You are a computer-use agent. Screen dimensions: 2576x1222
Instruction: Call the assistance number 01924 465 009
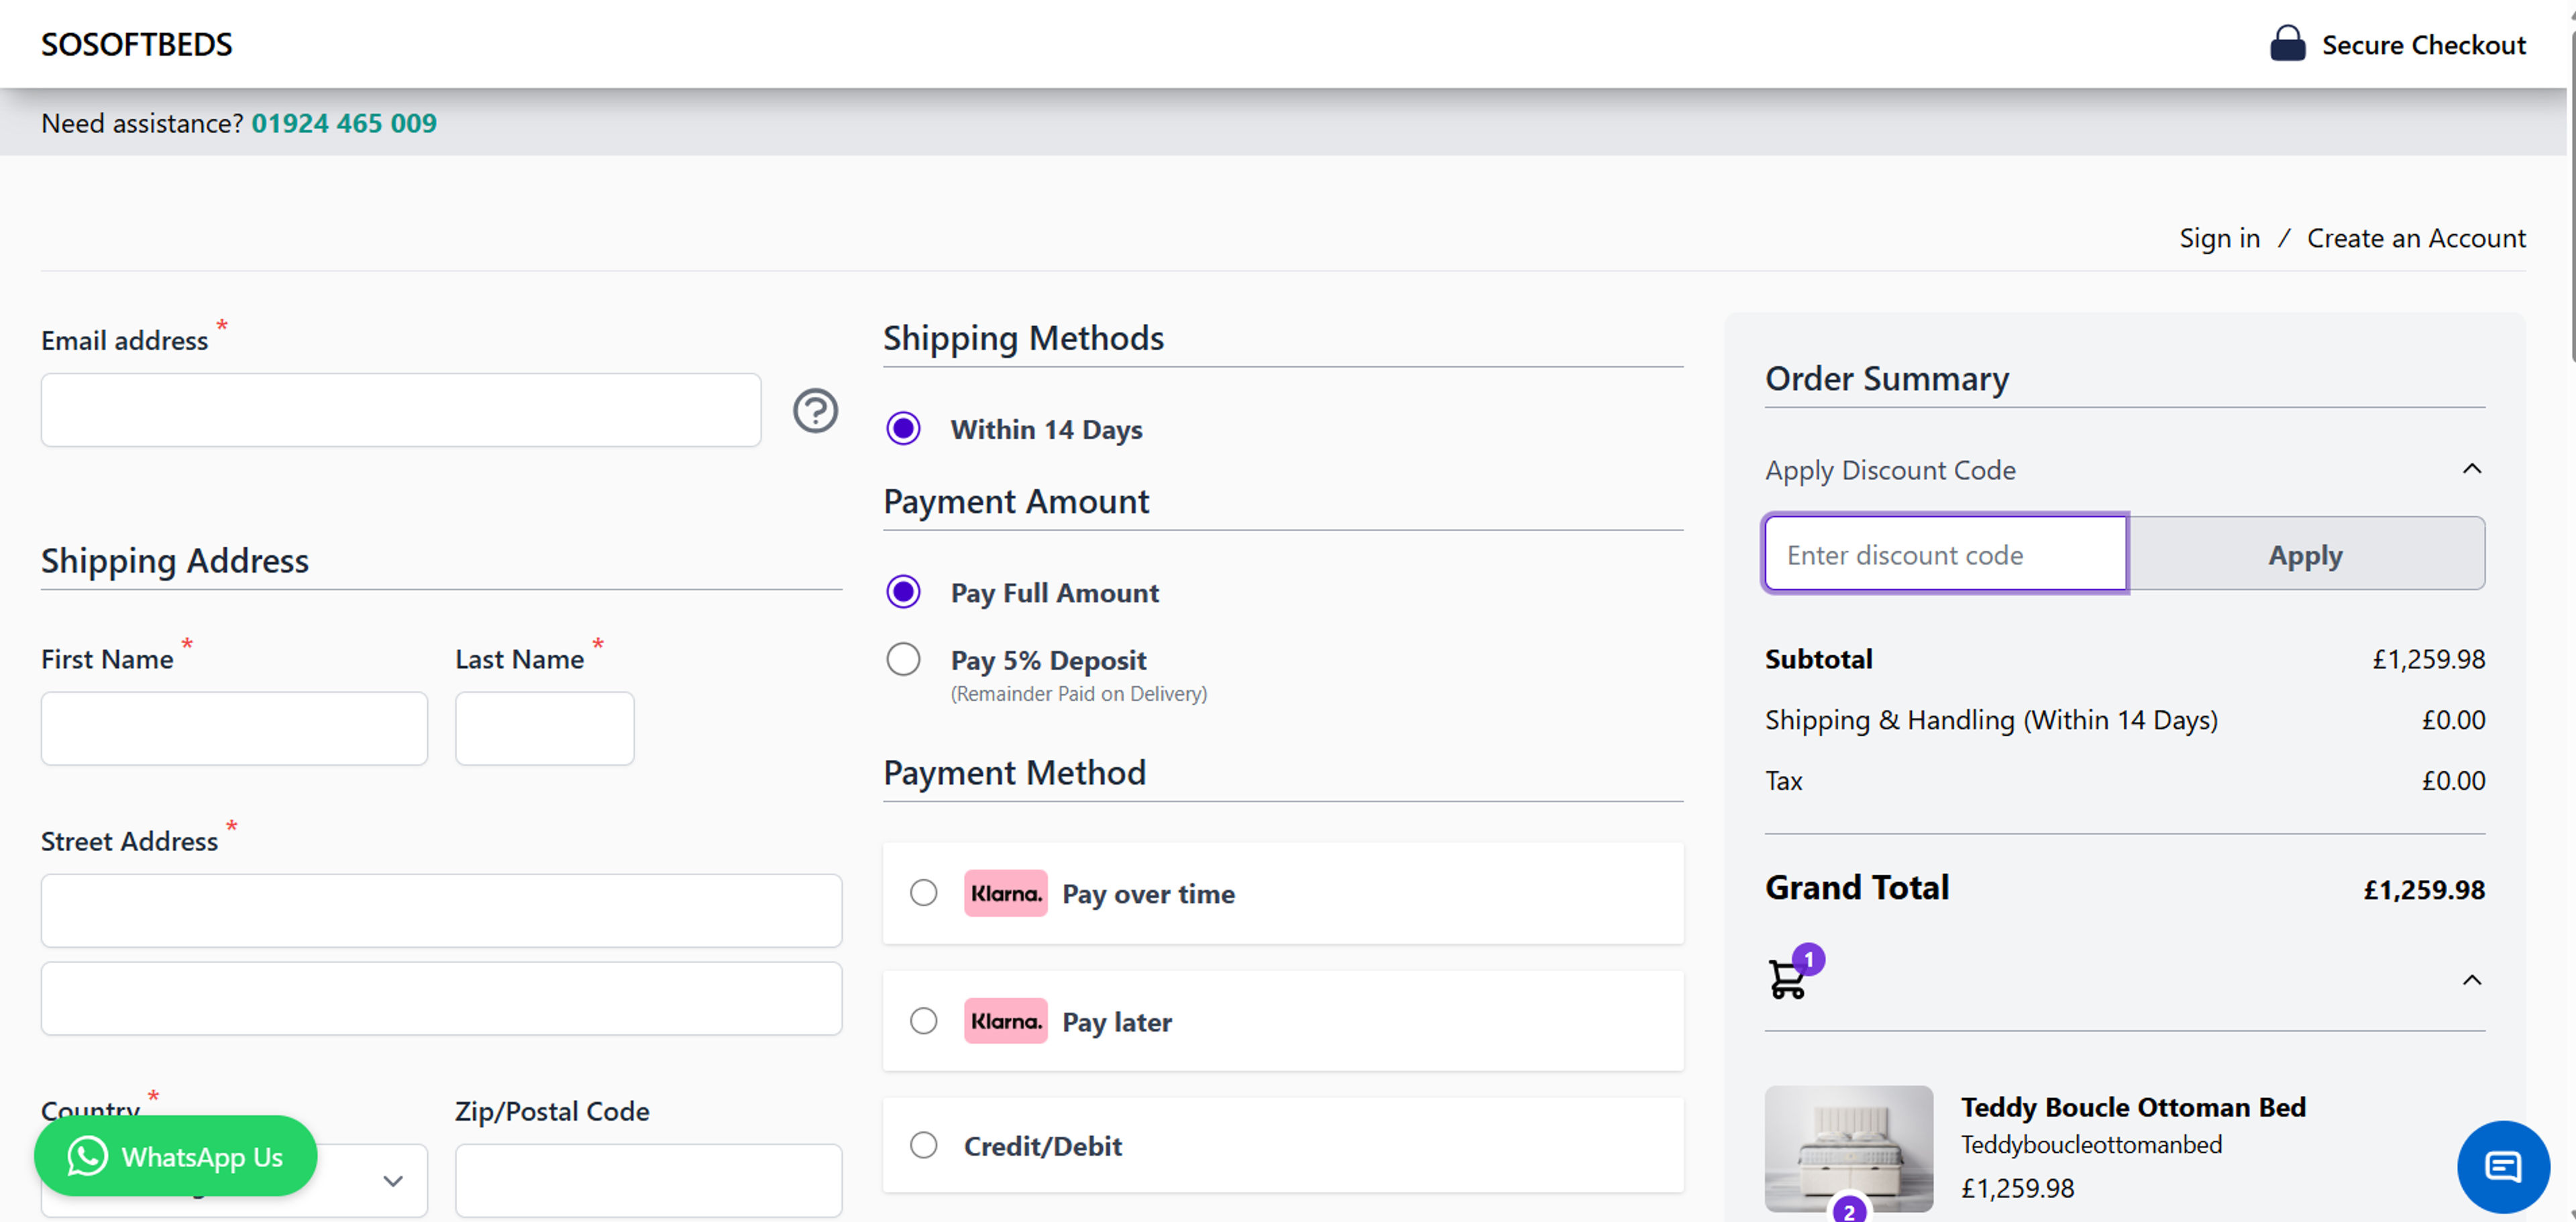(343, 123)
